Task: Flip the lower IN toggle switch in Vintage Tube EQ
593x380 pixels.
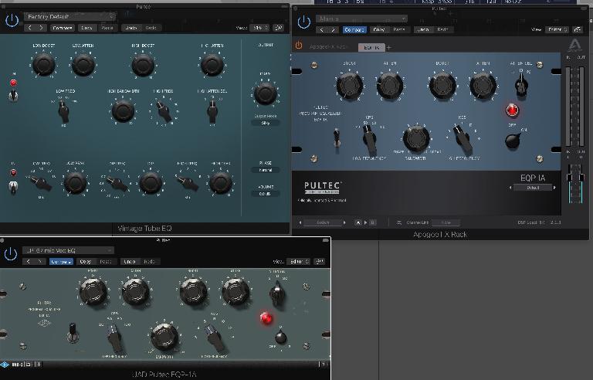Action: tap(13, 186)
